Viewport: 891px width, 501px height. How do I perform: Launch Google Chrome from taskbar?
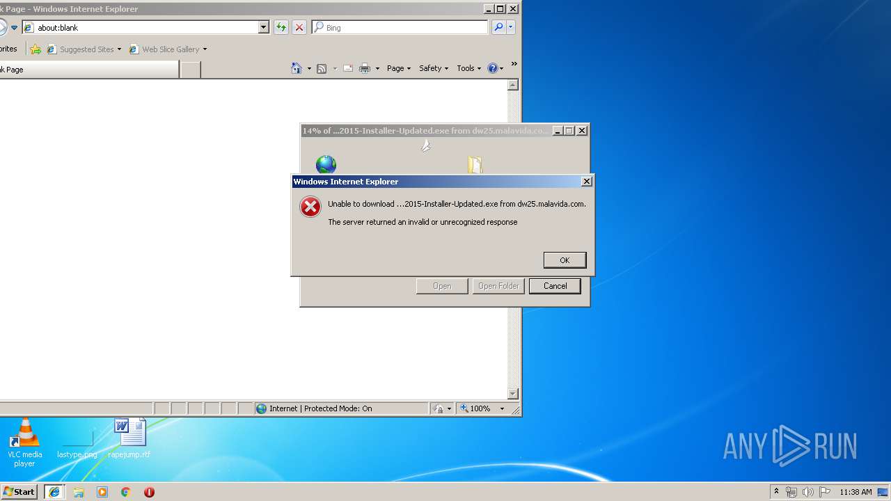[126, 492]
